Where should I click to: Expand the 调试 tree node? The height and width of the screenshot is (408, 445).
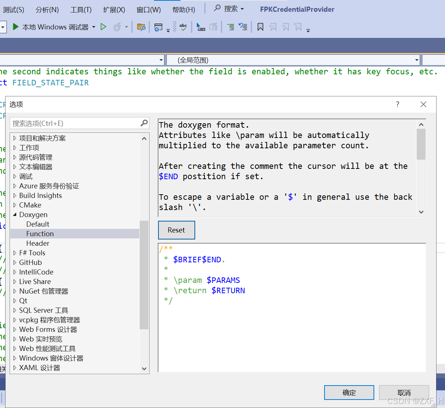tap(15, 177)
